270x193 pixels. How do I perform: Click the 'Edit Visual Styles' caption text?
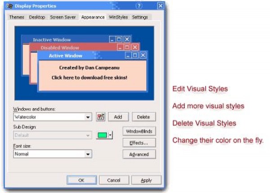tap(200, 89)
